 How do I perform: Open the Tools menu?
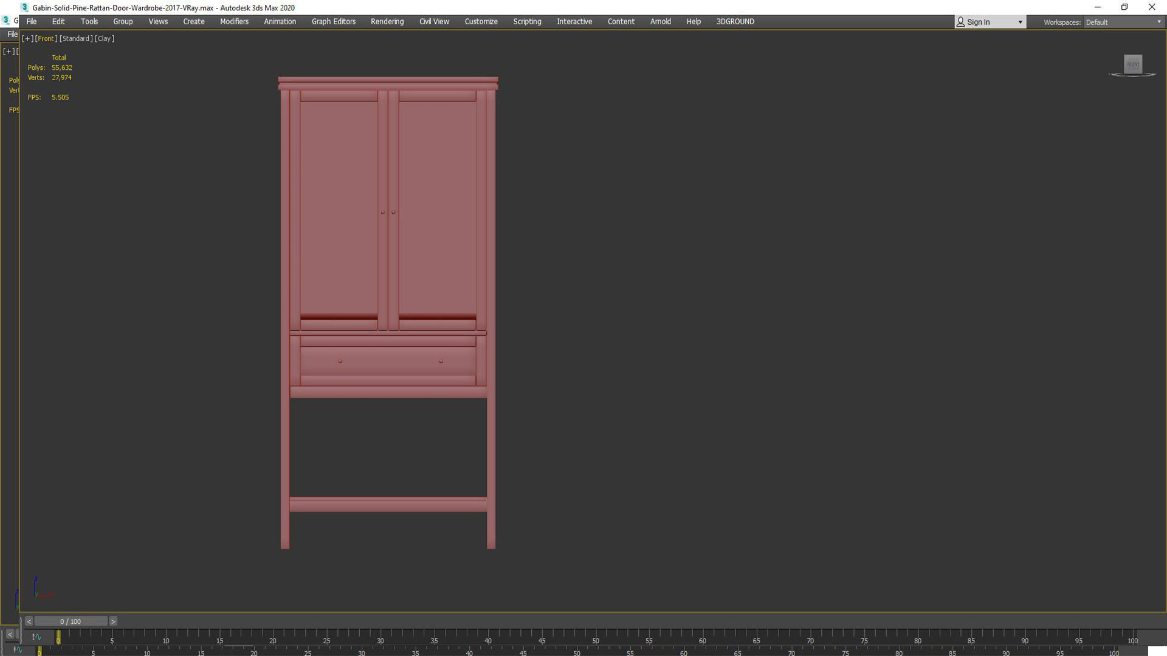(x=89, y=21)
